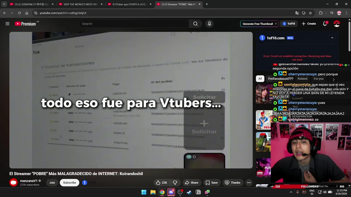Open the account avatar menu

coord(337,24)
